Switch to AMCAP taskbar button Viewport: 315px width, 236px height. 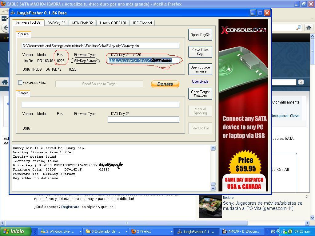pos(241,231)
